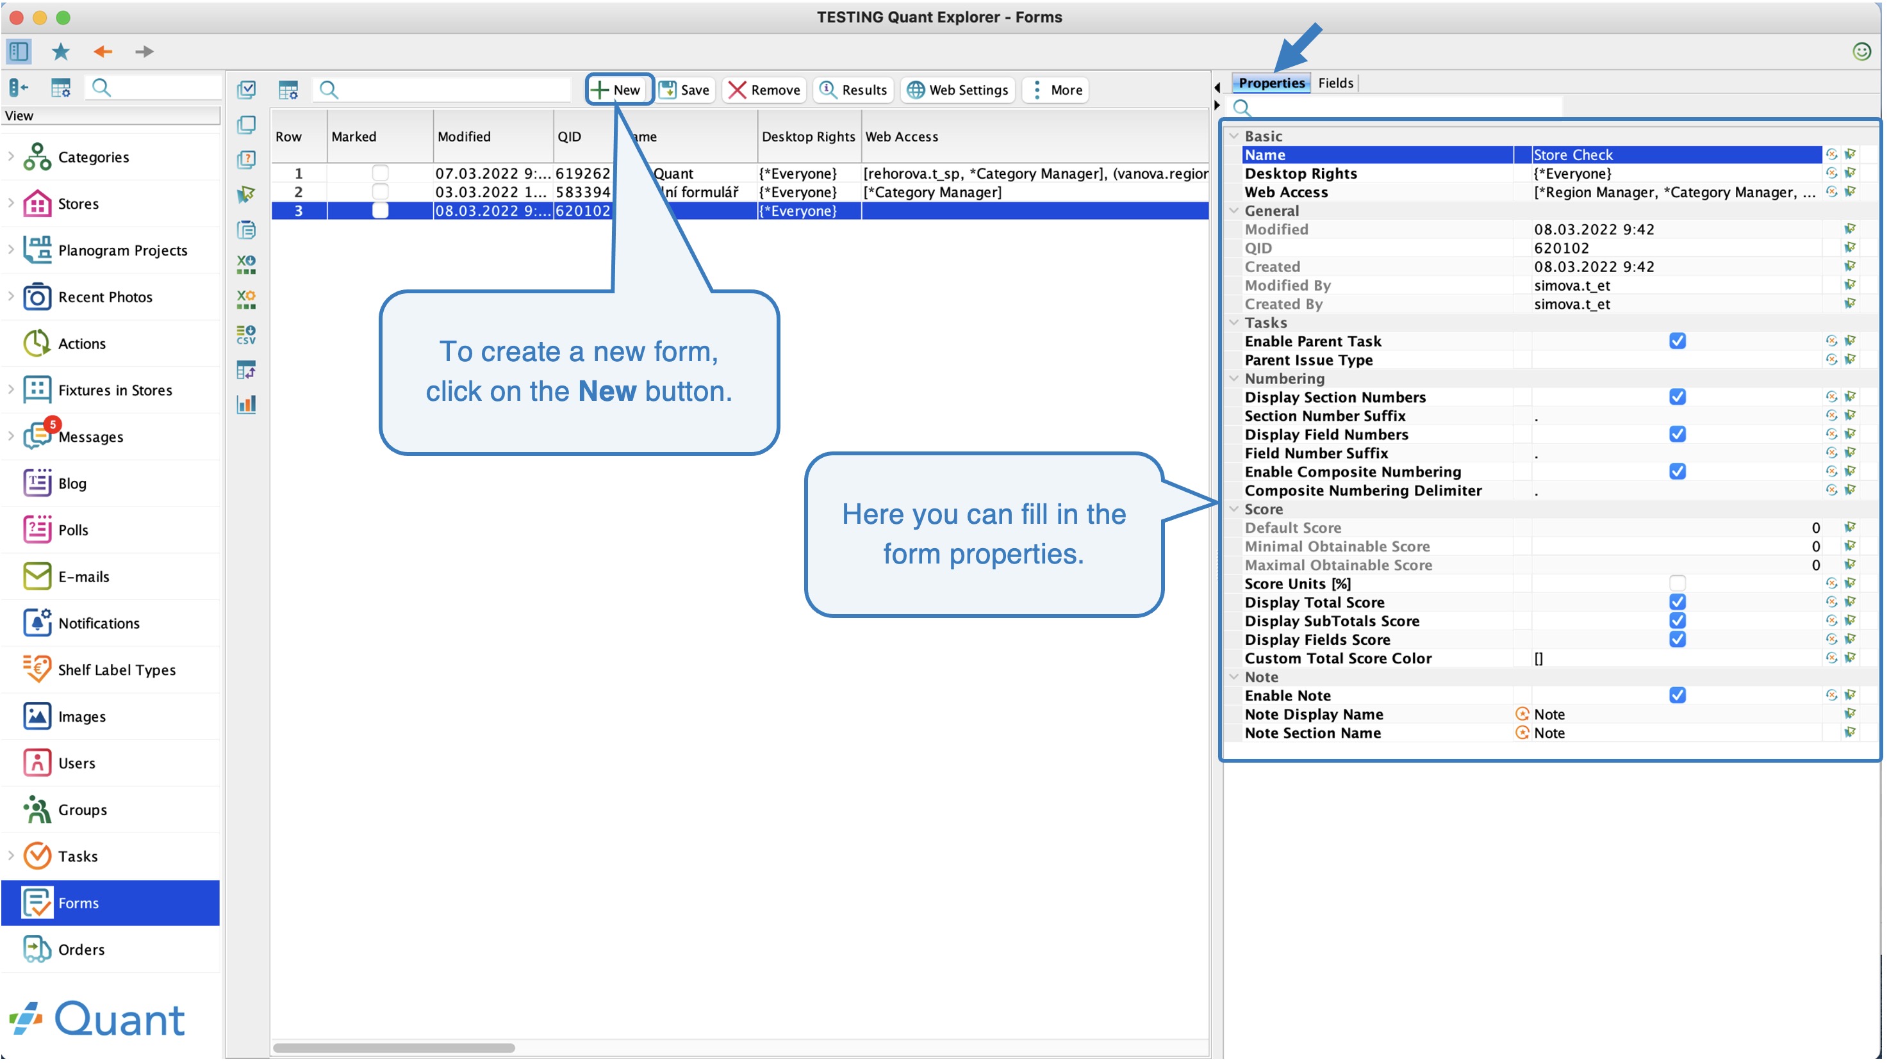The width and height of the screenshot is (1889, 1063).
Task: Click the bar chart icon
Action: click(x=247, y=405)
